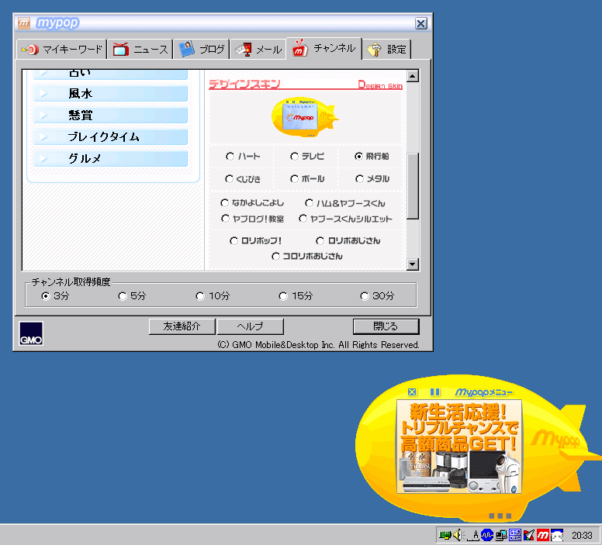Image resolution: width=602 pixels, height=545 pixels.
Task: Open the ブレイクタイム channel entry
Action: [x=111, y=137]
